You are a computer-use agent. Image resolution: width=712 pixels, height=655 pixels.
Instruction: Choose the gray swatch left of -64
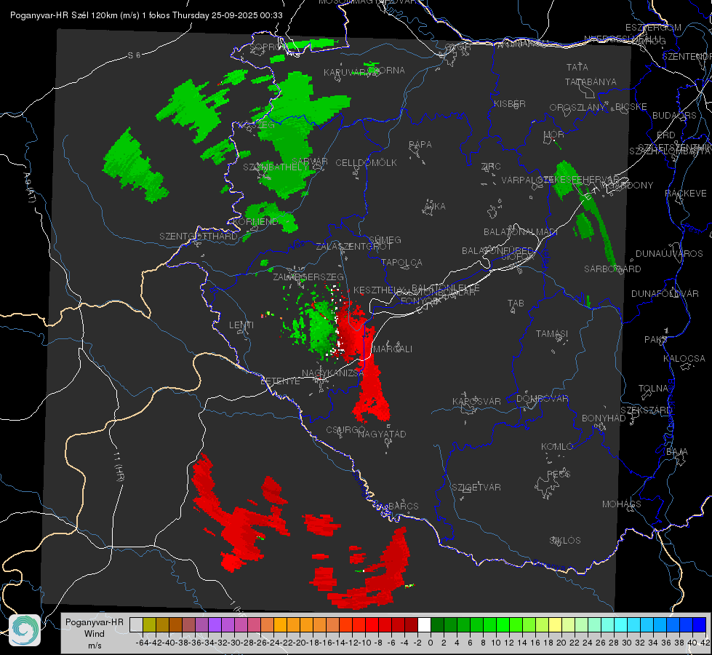click(x=136, y=625)
